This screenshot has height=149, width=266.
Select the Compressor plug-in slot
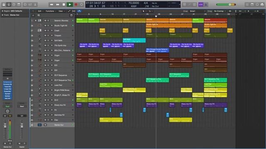[7, 82]
